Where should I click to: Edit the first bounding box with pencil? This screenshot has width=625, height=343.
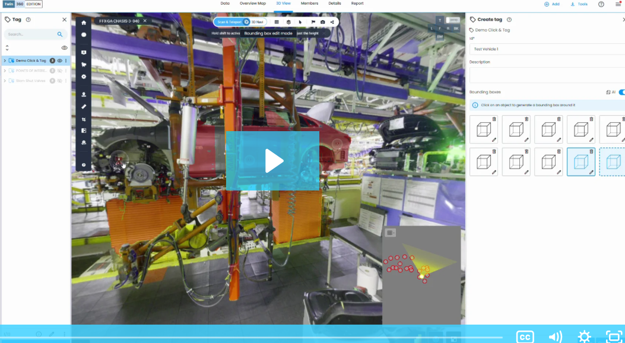(x=494, y=140)
